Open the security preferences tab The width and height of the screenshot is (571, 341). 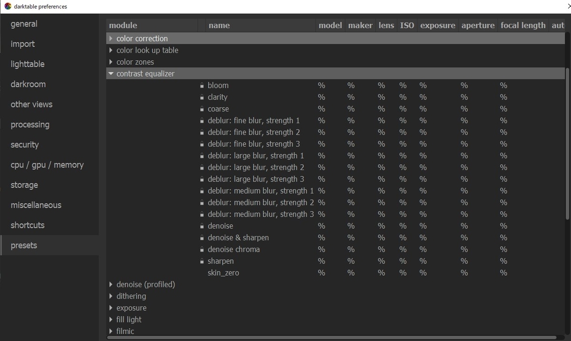pos(49,145)
